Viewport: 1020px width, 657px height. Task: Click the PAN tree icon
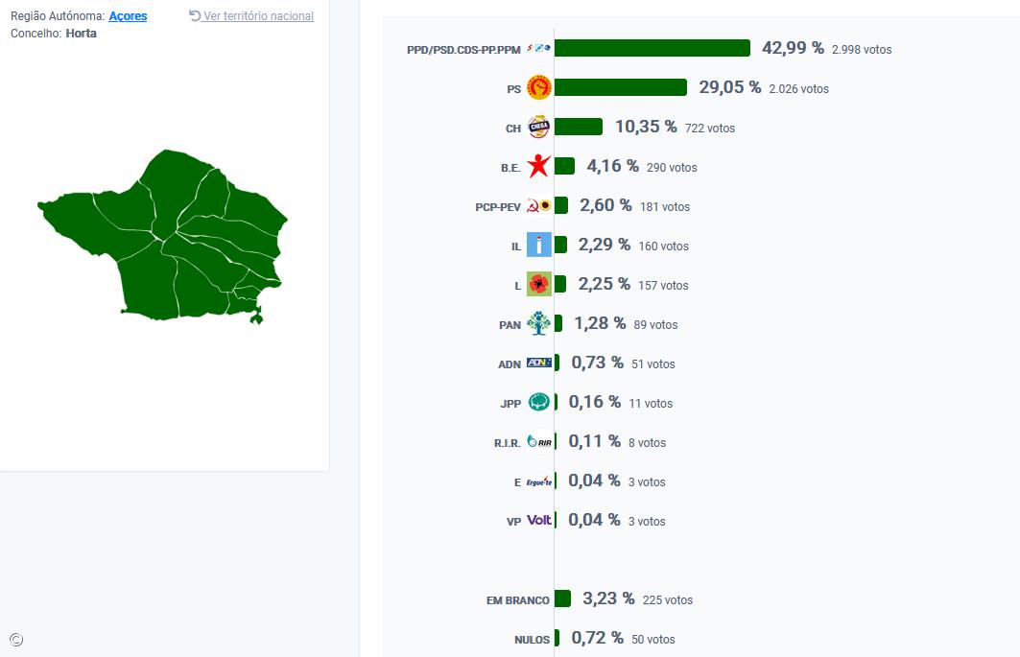coord(539,323)
